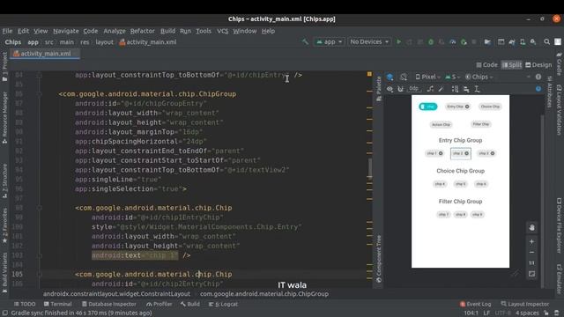
Task: Click the ChipGroup breadcrumb below editor
Action: click(x=264, y=294)
